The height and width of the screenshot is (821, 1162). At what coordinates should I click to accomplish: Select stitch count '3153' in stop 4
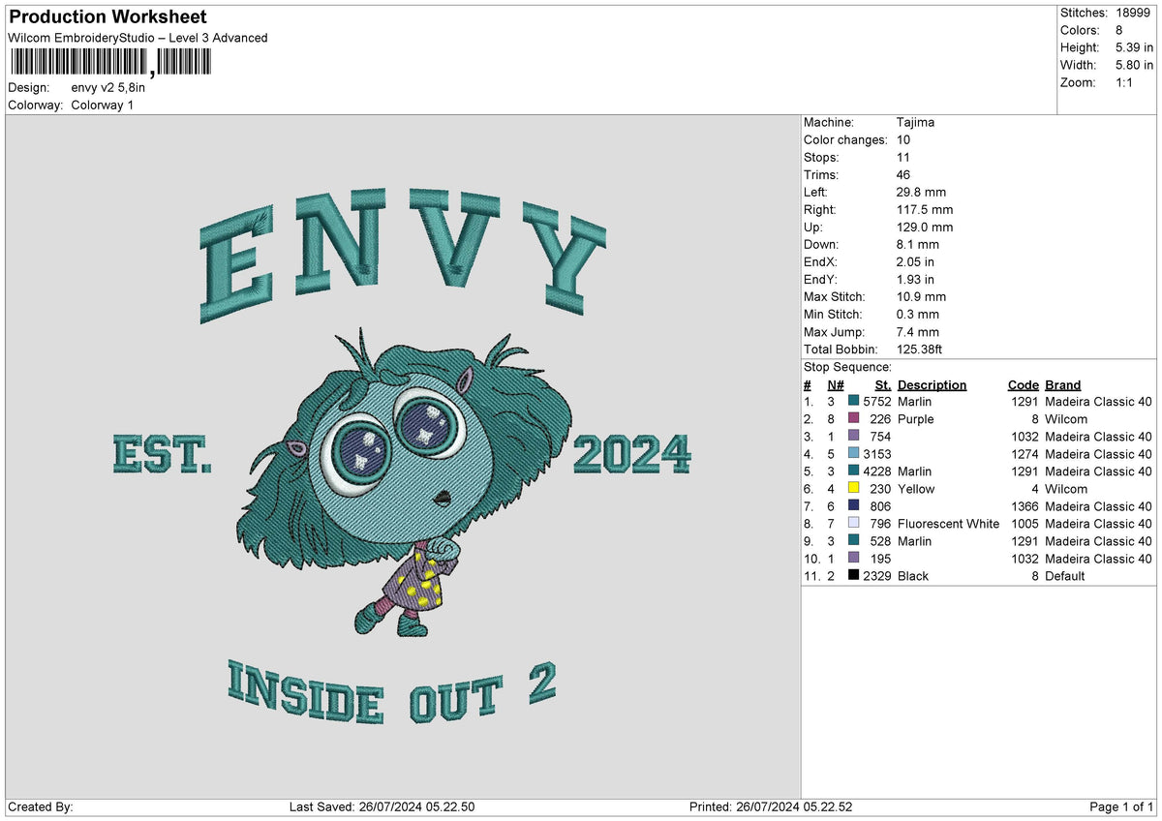pyautogui.click(x=876, y=454)
